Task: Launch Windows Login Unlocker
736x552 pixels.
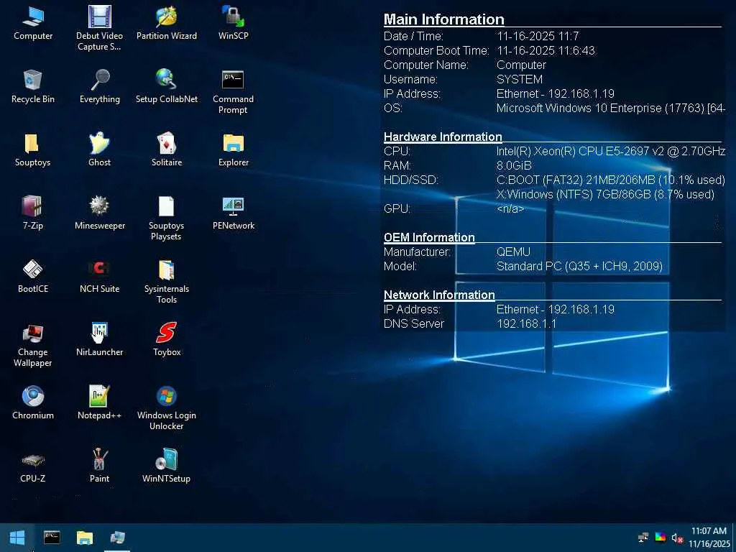Action: 167,408
